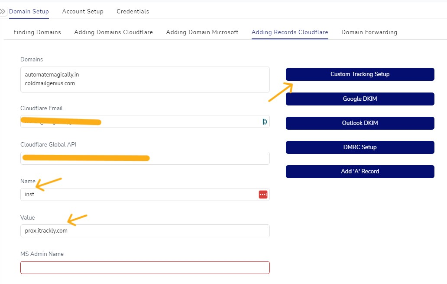The height and width of the screenshot is (284, 447).
Task: Run the Outlook DKIM button
Action: pos(360,123)
